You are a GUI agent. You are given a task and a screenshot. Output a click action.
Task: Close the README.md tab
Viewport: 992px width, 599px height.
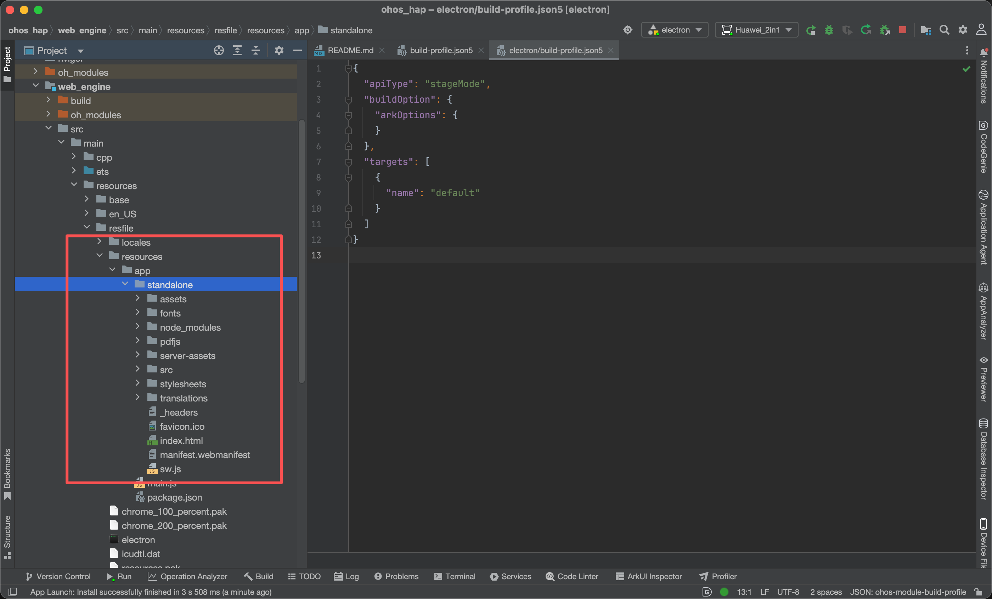tap(382, 50)
